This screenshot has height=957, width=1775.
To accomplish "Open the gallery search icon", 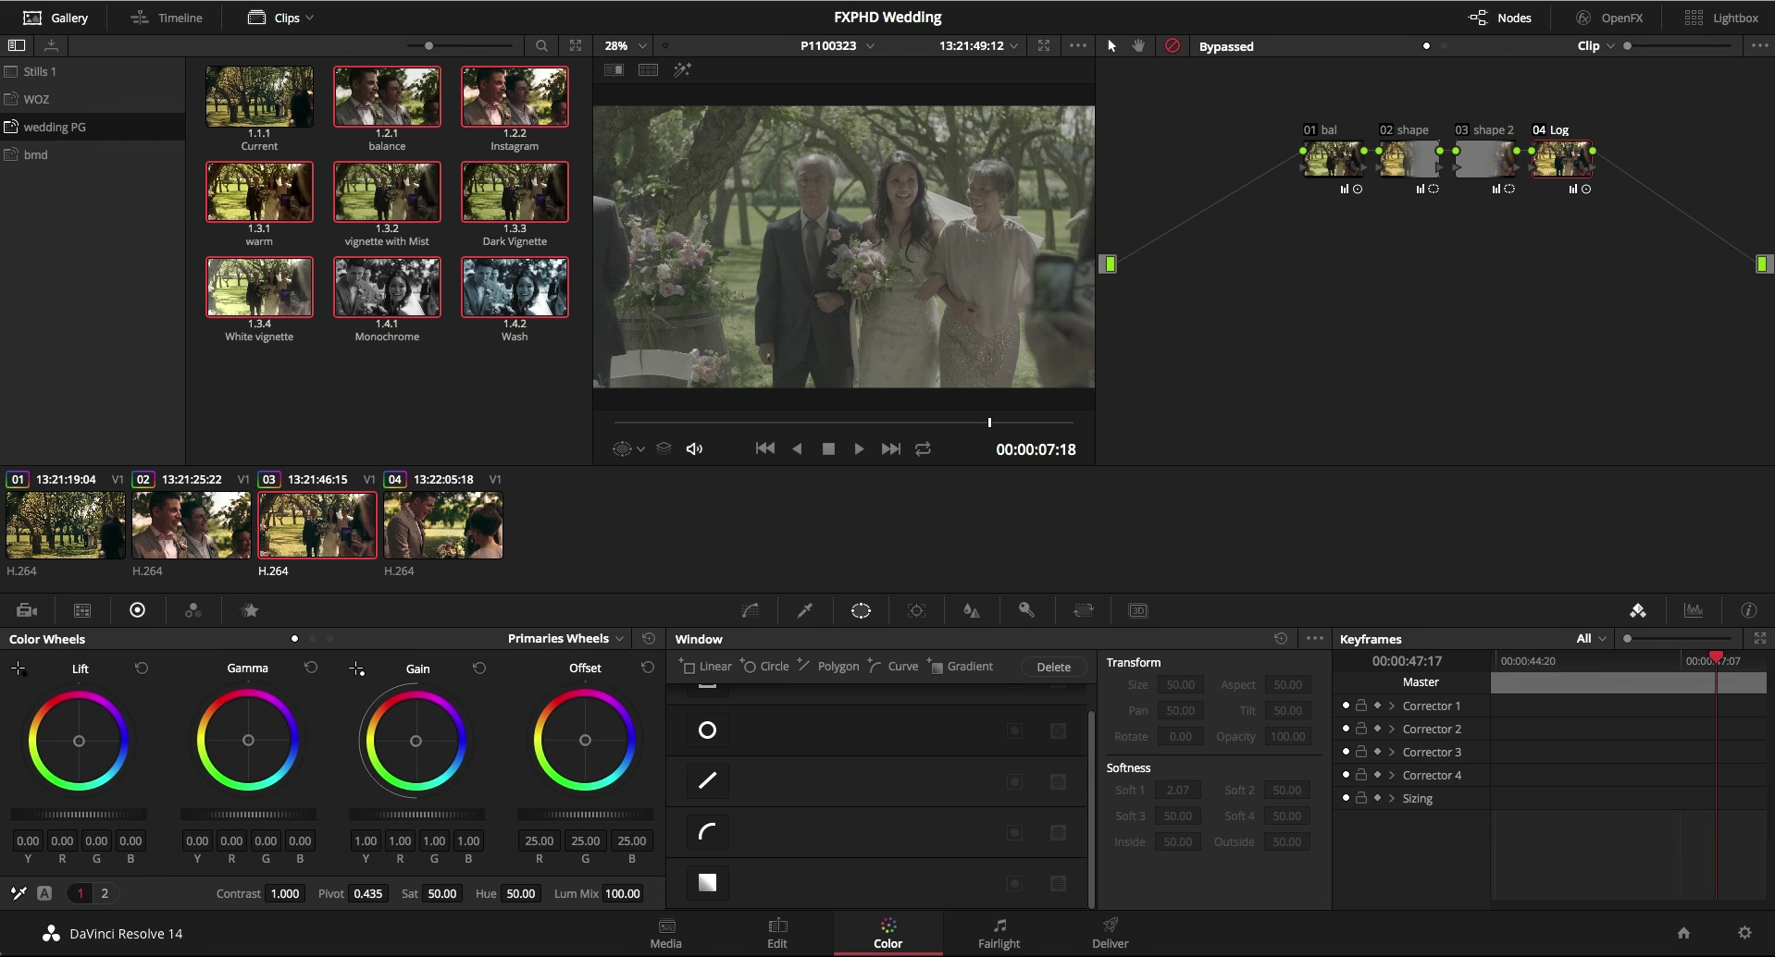I will [541, 45].
